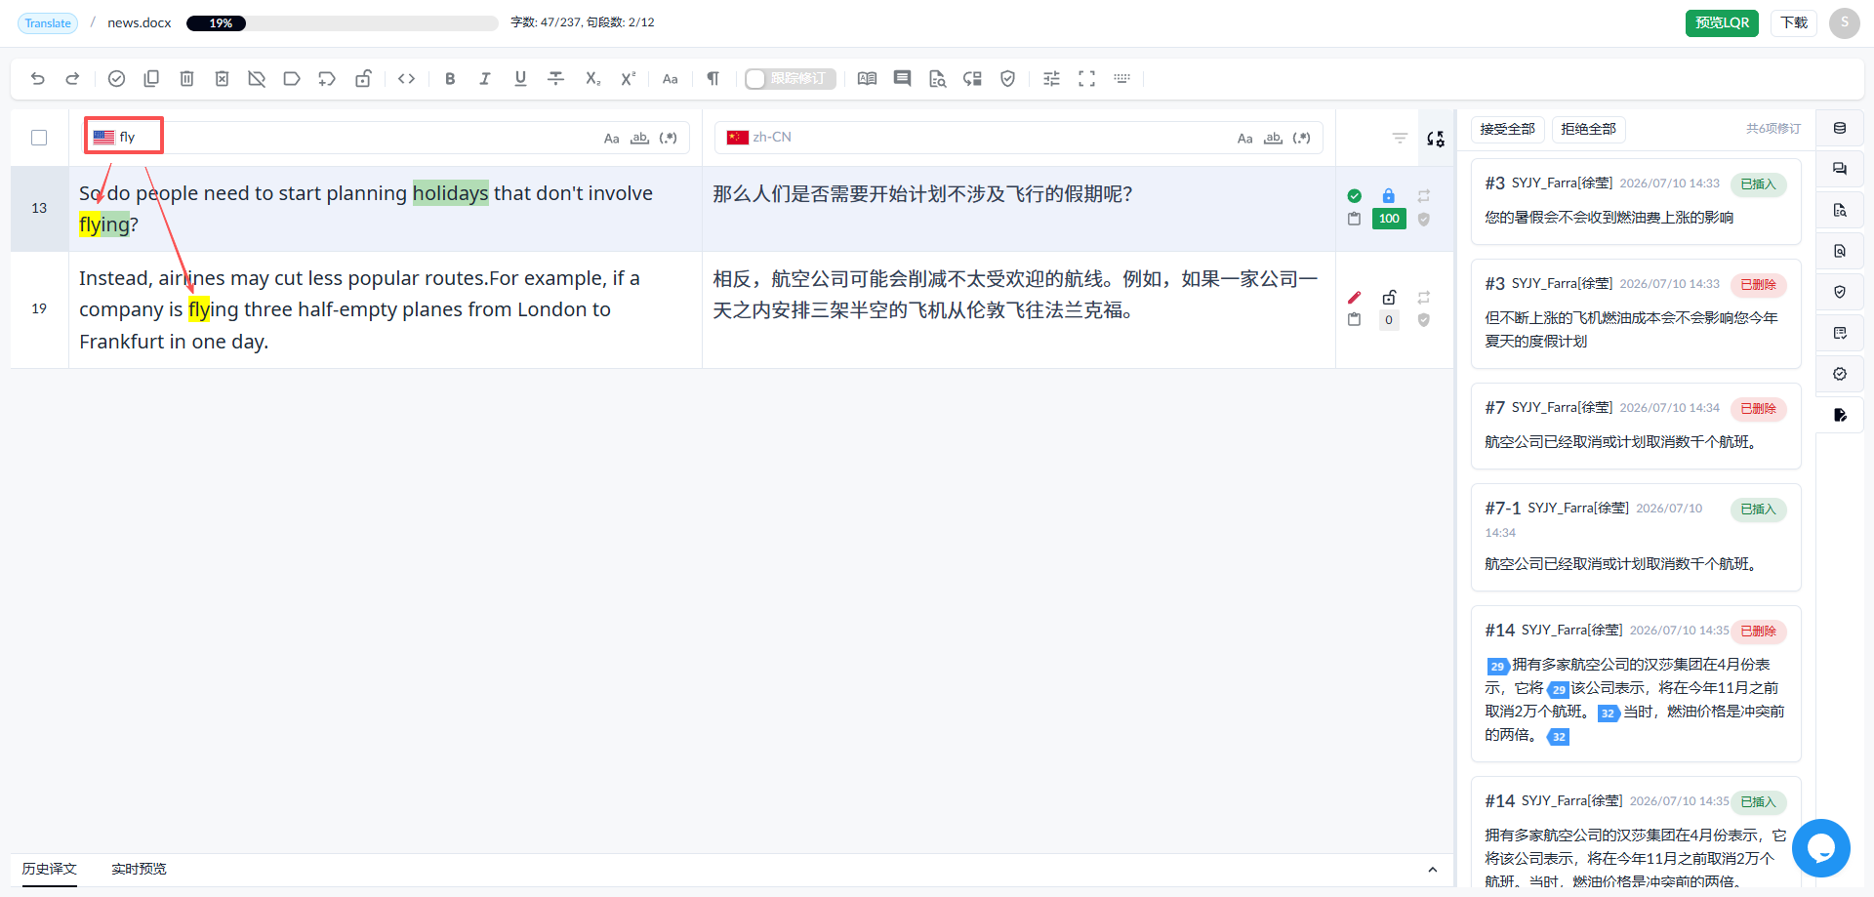Select all segments checkbox in header
The image size is (1874, 897).
[x=39, y=138]
